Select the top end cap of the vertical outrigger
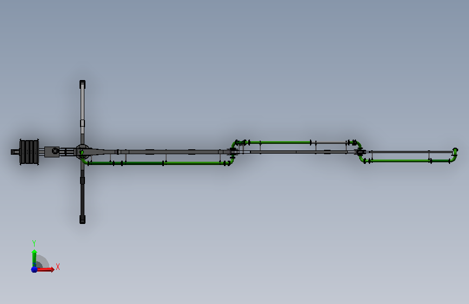469x304 pixels. pos(83,84)
